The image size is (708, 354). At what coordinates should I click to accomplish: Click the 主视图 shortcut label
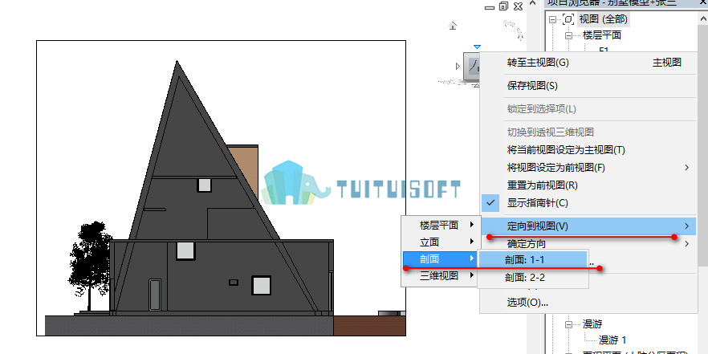[x=667, y=63]
